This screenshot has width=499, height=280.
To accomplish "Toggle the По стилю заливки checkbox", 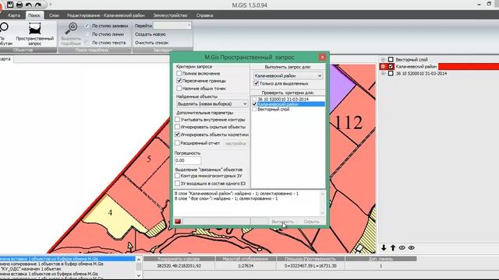I will 87,26.
